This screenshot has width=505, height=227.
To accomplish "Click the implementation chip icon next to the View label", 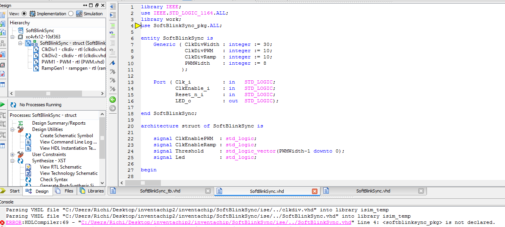I will pyautogui.click(x=33, y=13).
